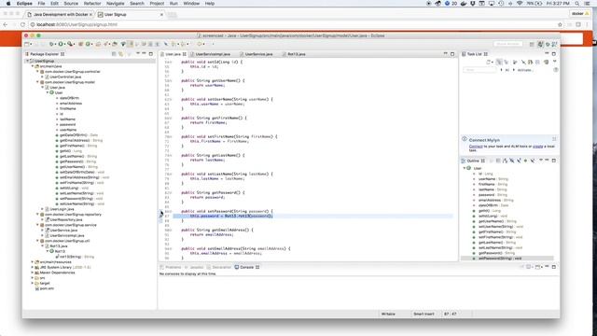Screen dimensions: 597x336
Task: Toggle Hide Static Members in Outline toolbar
Action: (x=519, y=161)
